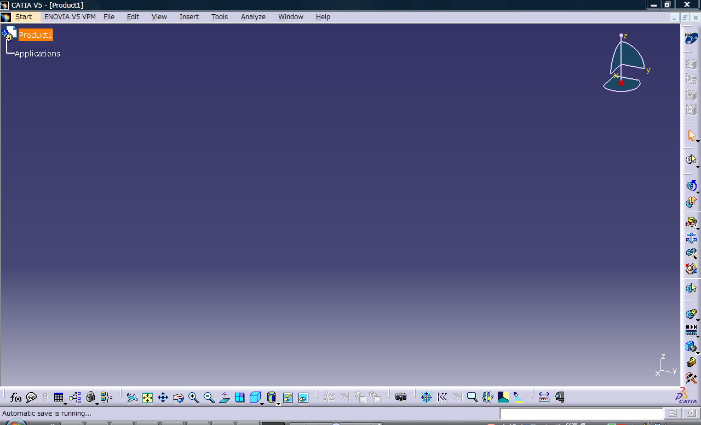Click the Normal View icon

point(224,398)
